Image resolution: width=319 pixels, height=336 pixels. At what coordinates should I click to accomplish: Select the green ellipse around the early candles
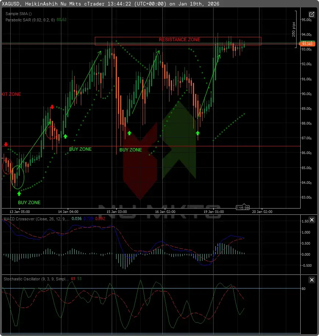18,177
